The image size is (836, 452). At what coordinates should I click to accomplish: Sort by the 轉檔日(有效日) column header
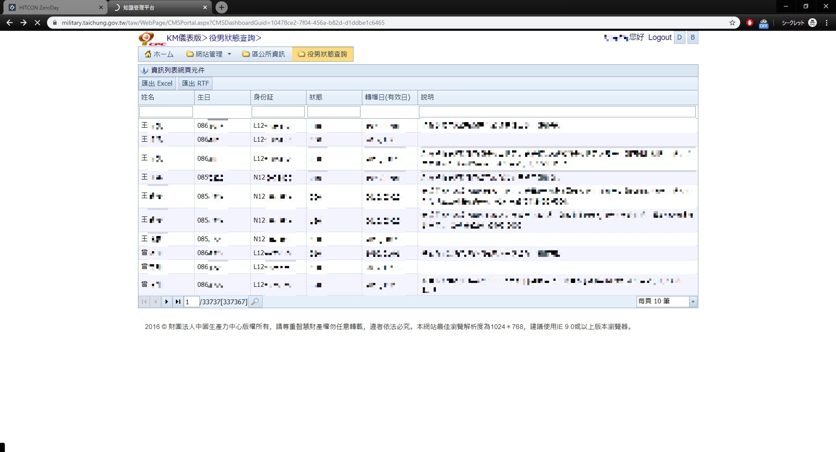tap(390, 97)
